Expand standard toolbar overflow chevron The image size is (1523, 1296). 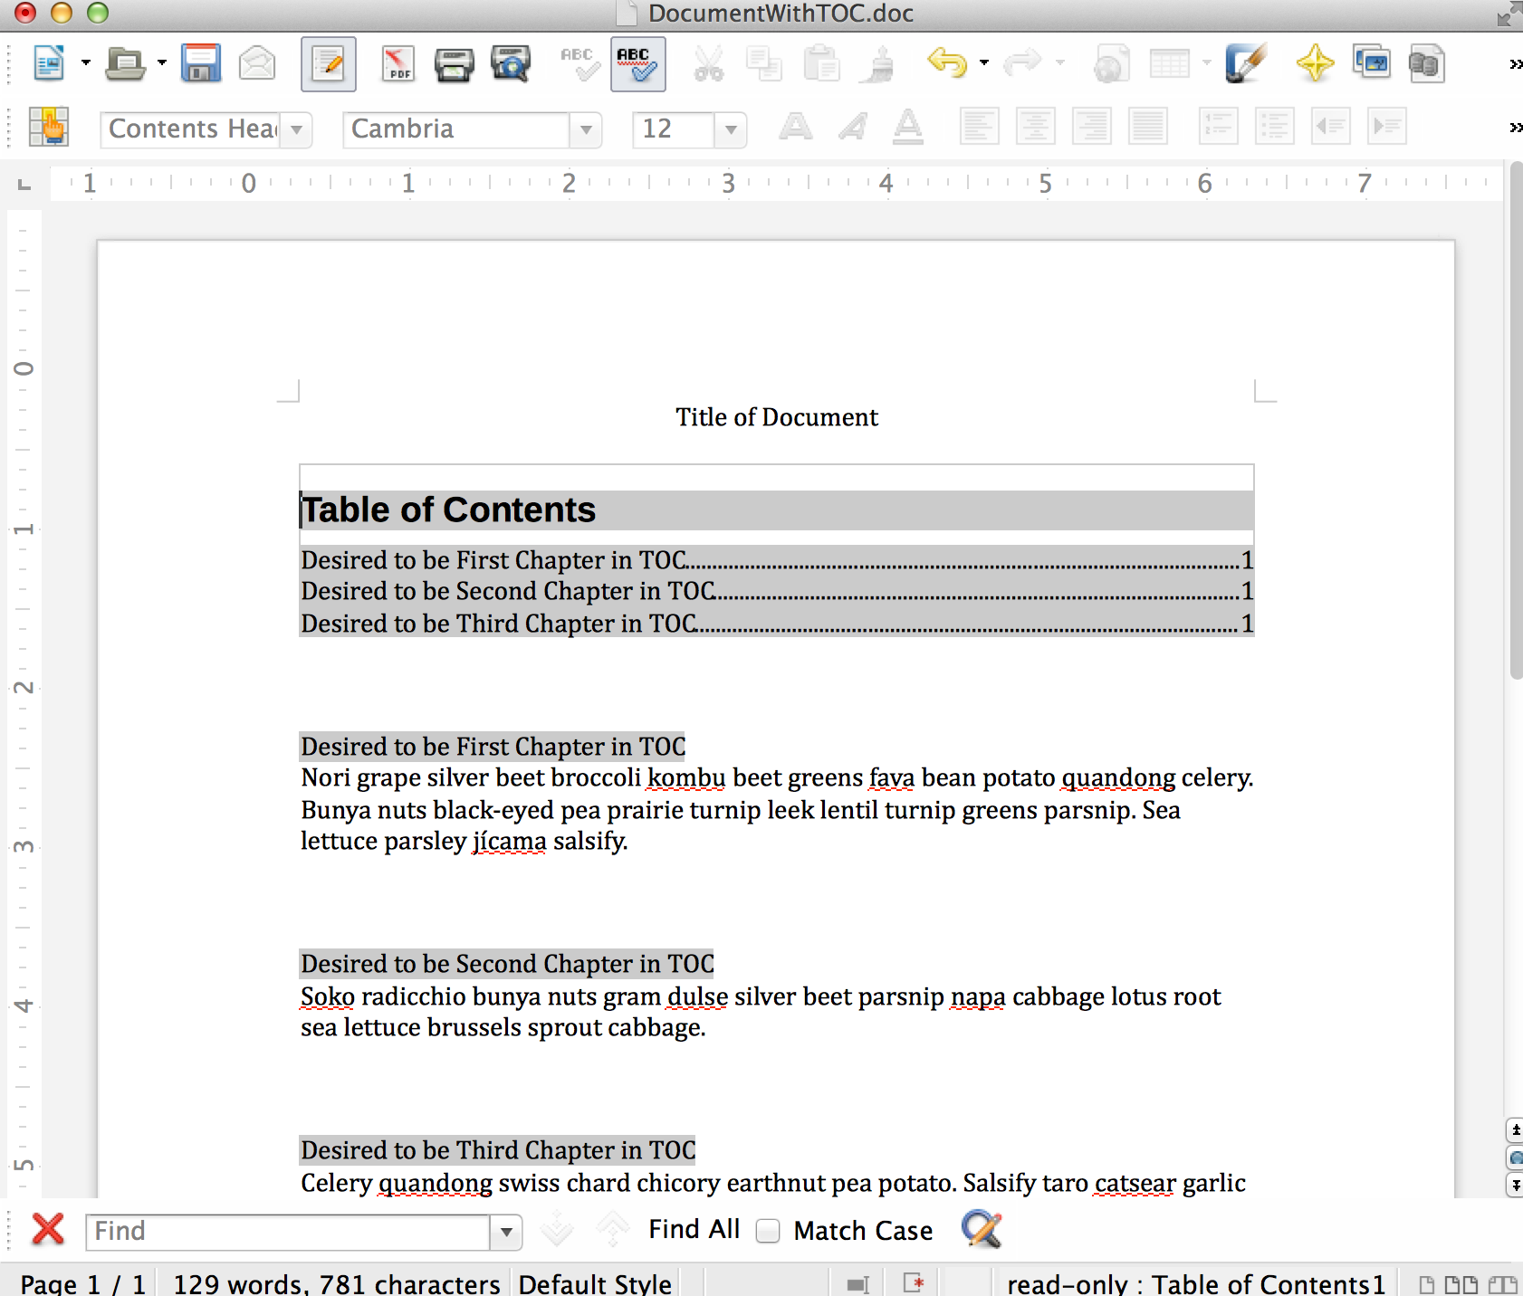click(x=1515, y=63)
